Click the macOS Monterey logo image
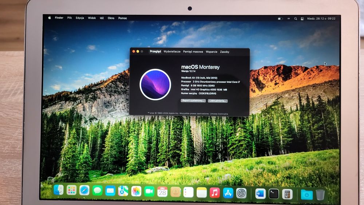Viewport: 364px width, 205px height. (155, 84)
